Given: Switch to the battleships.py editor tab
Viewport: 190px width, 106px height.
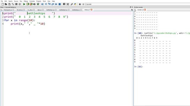Looking at the screenshot, I should pos(76,10).
